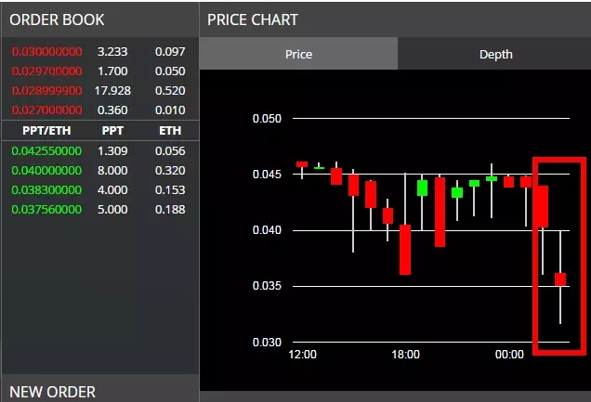
Task: Click the ETH column header
Action: [170, 131]
